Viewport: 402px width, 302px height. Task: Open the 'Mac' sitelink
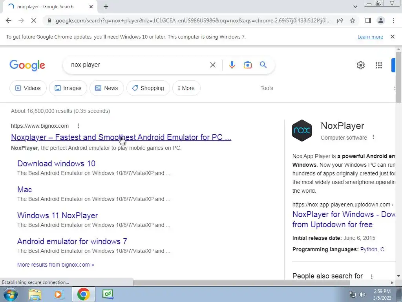pos(25,190)
